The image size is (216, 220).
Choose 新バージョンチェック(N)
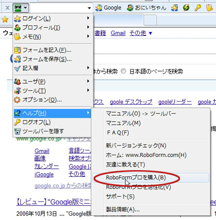point(151,146)
